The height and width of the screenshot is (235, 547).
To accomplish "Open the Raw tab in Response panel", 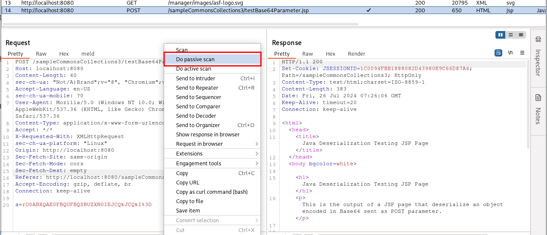I will coord(307,54).
